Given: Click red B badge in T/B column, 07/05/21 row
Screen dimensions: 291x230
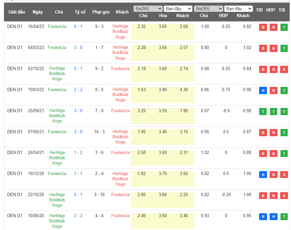Looking at the screenshot, I should (263, 133).
